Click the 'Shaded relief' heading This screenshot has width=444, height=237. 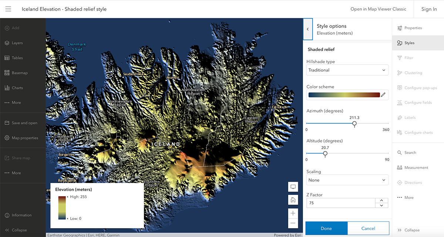pos(321,49)
